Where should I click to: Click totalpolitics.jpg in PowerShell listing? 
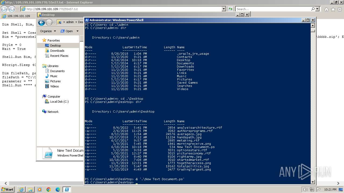pos(193,166)
